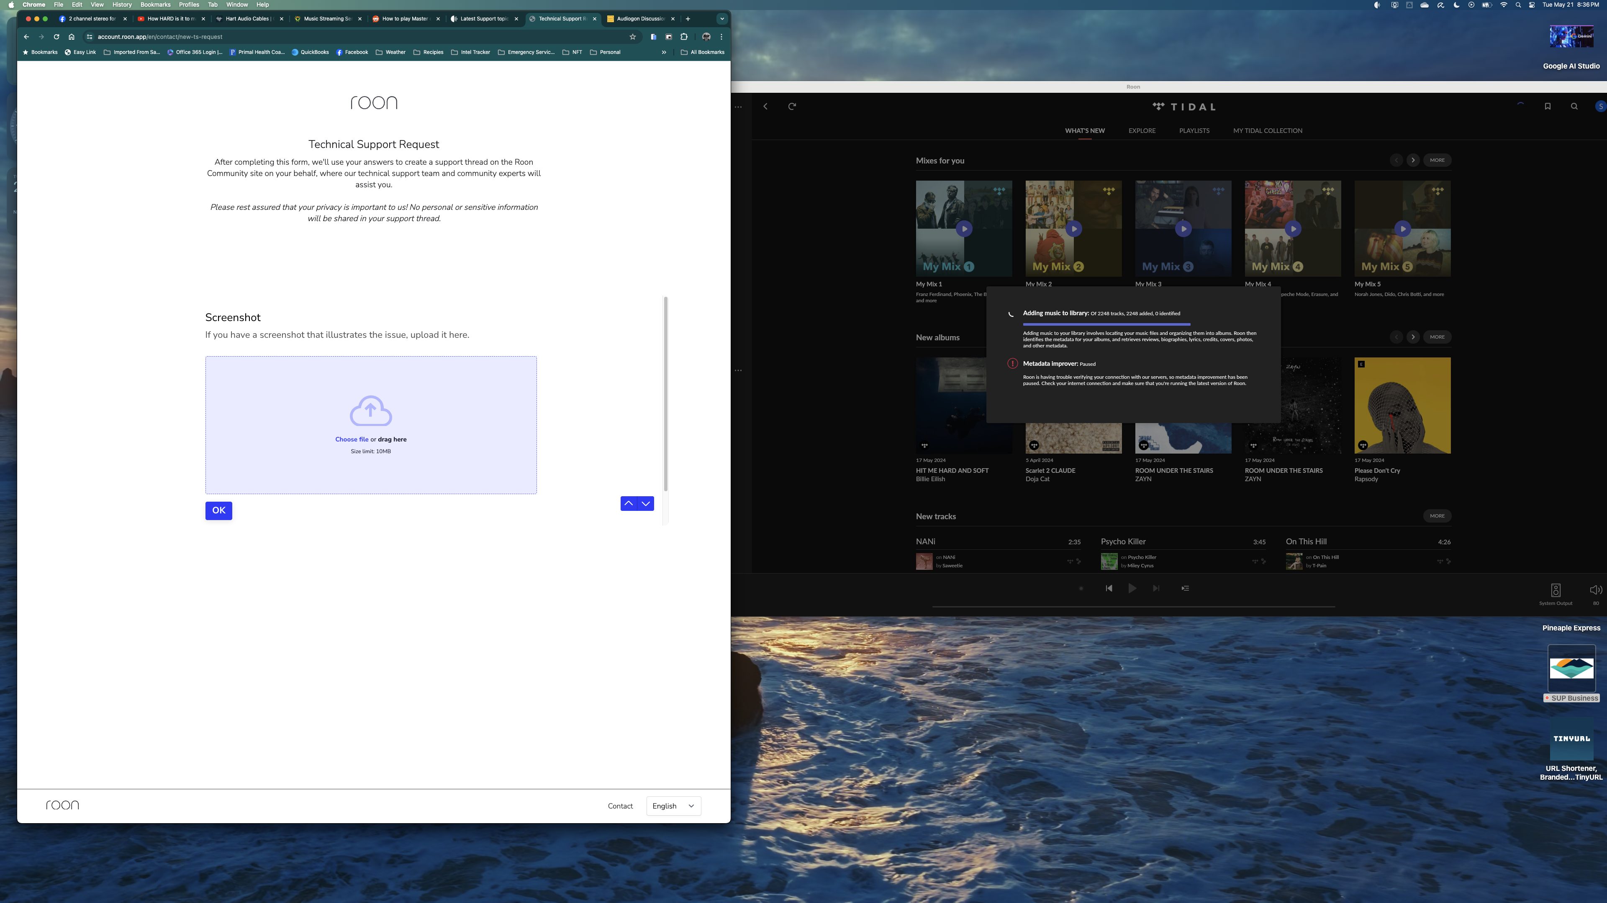Open My Mix 4 cover thumbnail
Screen dimensions: 1607x903
click(1293, 229)
